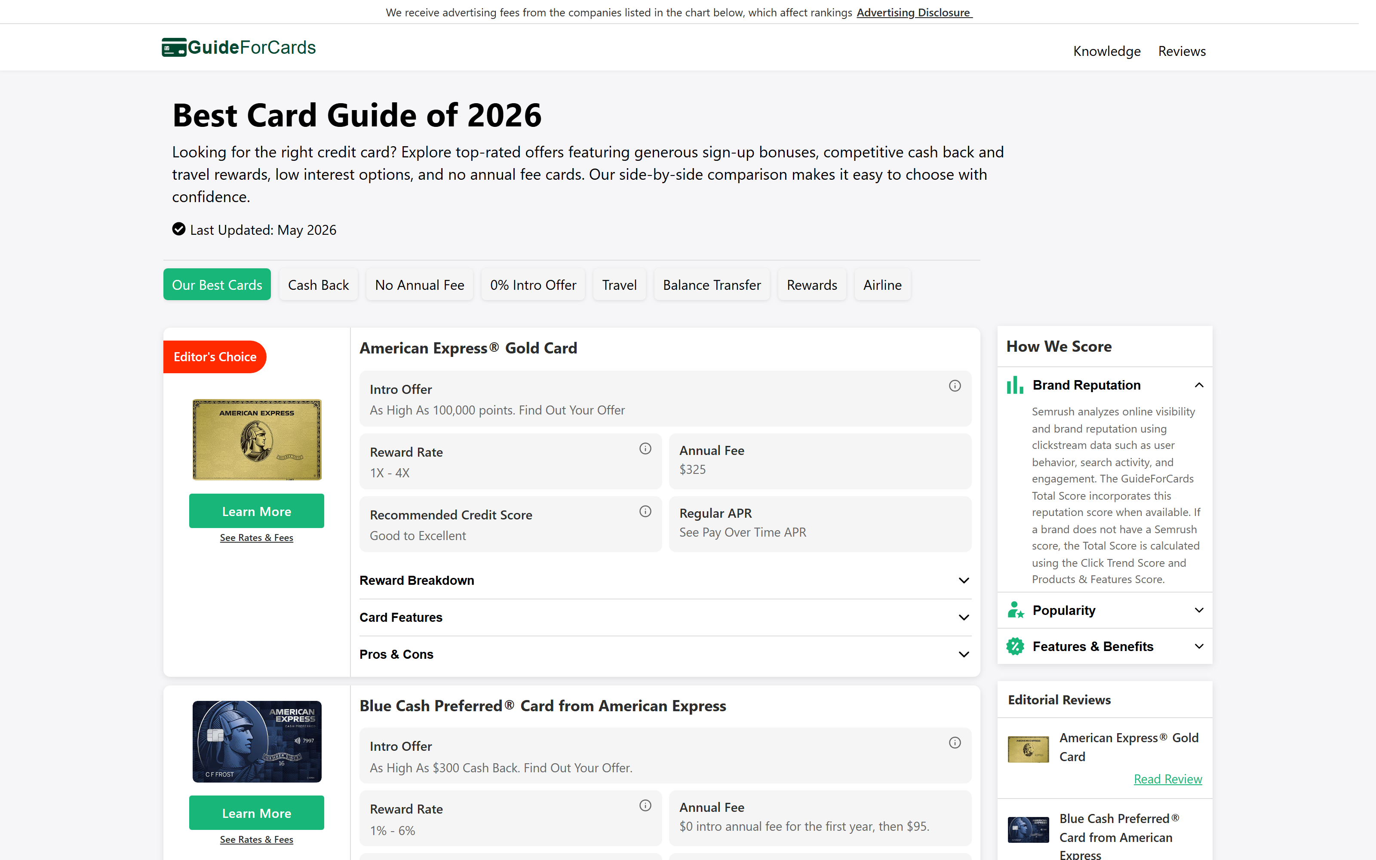Click the Editor's Choice badge
Screen dimensions: 1376x860
[215, 356]
